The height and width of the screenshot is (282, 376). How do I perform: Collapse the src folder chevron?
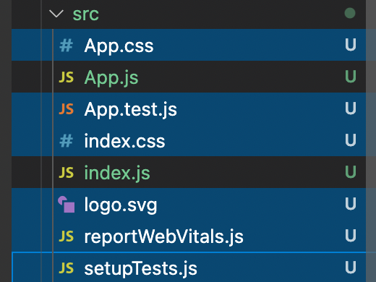(56, 14)
